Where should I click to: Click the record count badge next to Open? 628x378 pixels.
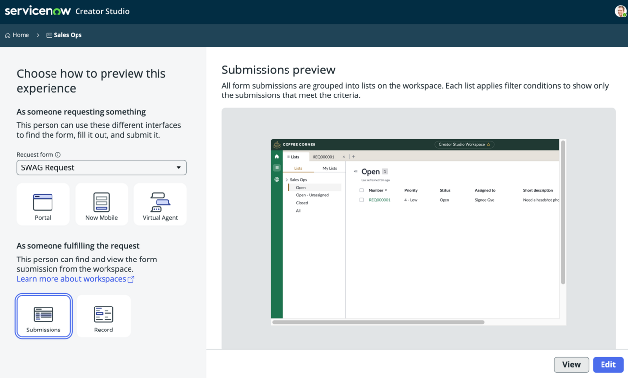pos(385,172)
